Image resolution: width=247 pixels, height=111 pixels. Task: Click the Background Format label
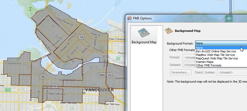tap(180, 43)
